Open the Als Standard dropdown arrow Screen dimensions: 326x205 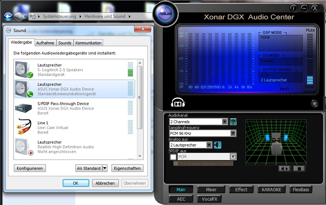[105, 168]
